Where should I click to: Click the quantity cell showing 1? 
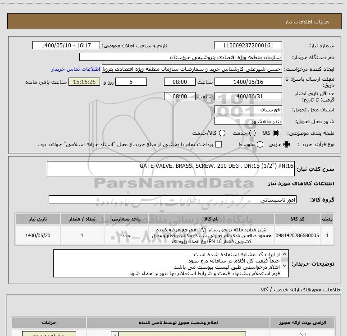82,235
